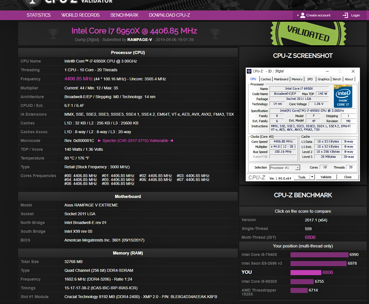Viewport: 369px width, 304px height.
Task: Open the Processor #1 selection dropdown
Action: pos(285,168)
